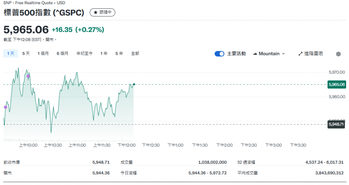Show 全部 historical chart data
Image resolution: width=349 pixels, height=185 pixels.
pyautogui.click(x=135, y=53)
